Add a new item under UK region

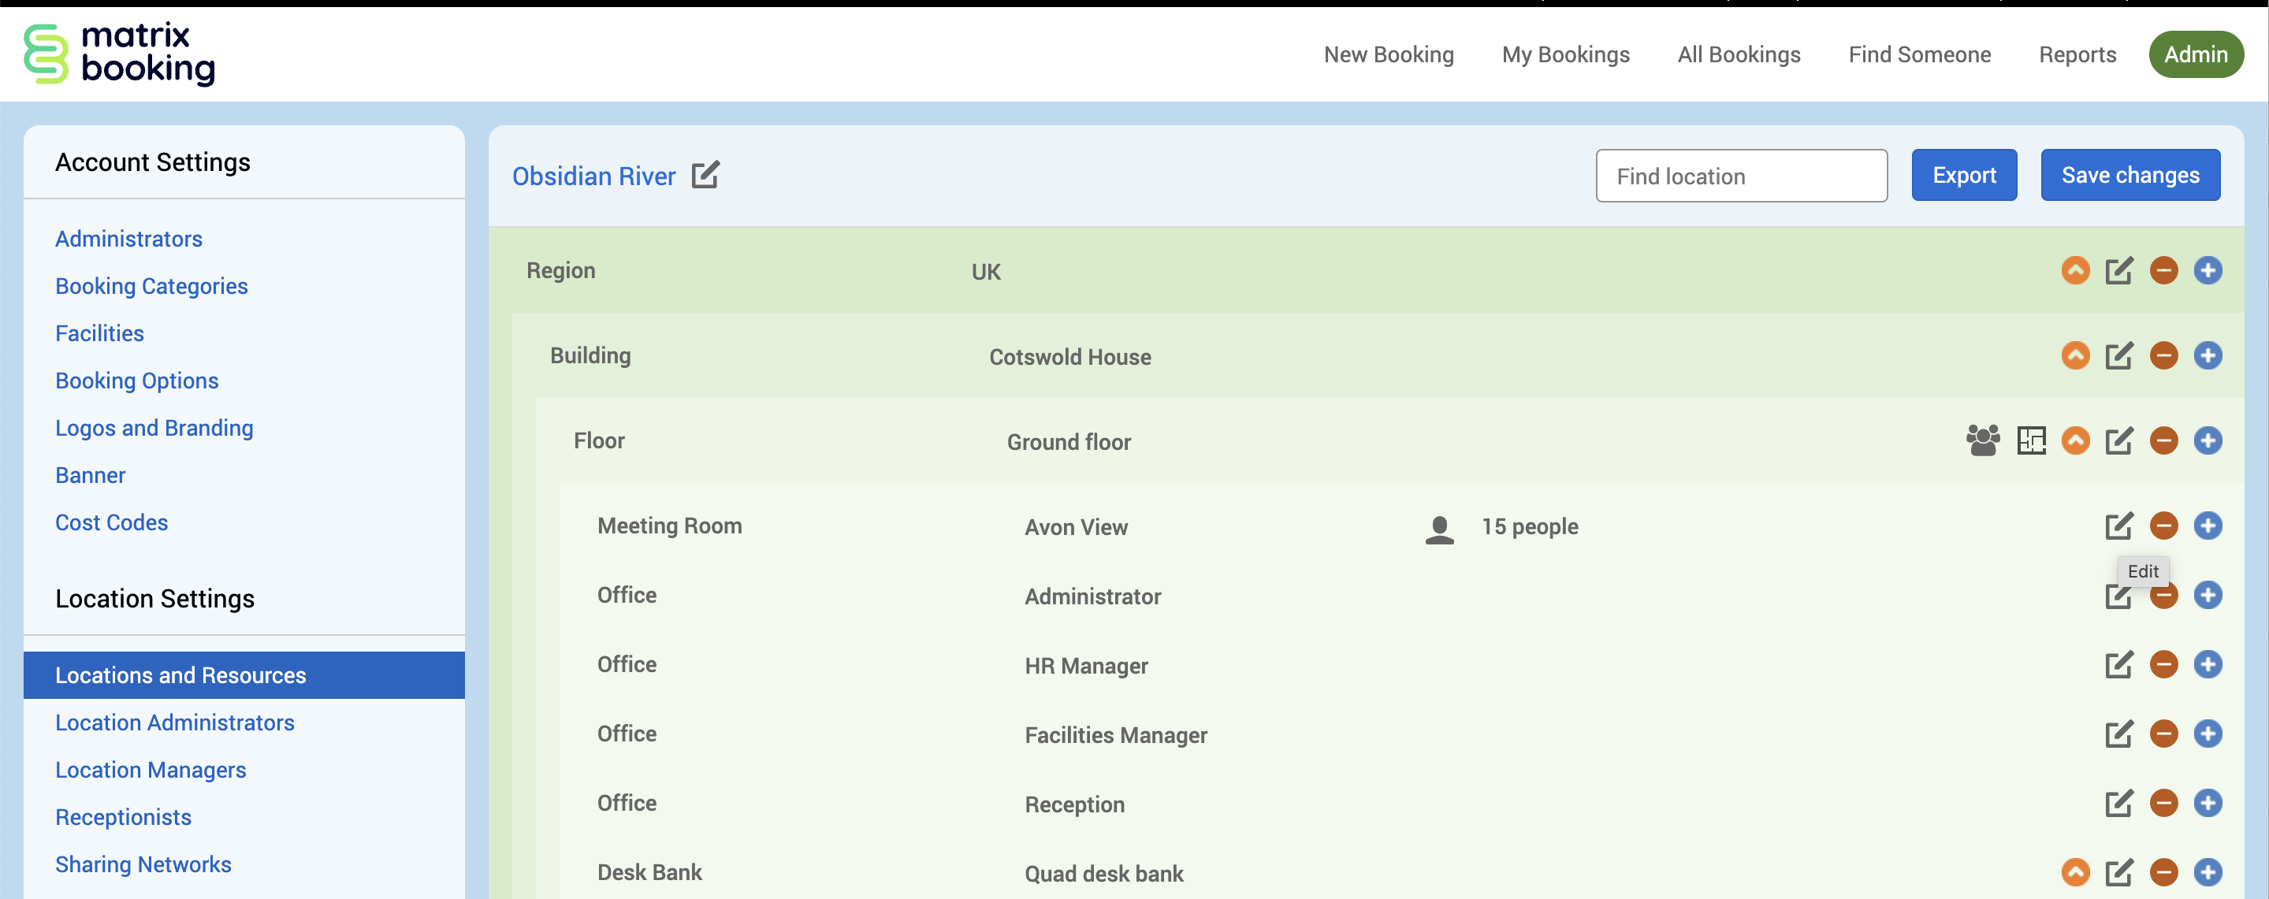(2208, 270)
